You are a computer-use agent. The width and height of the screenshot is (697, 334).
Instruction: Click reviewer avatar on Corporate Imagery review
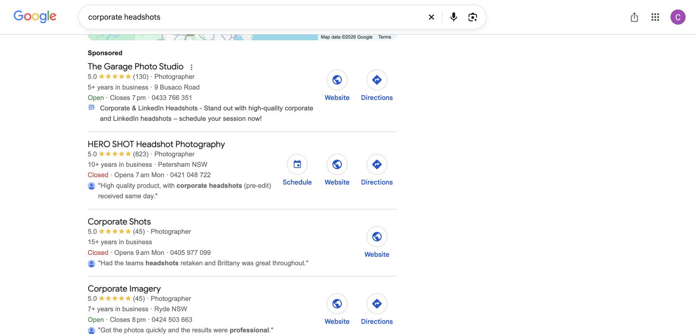click(92, 330)
